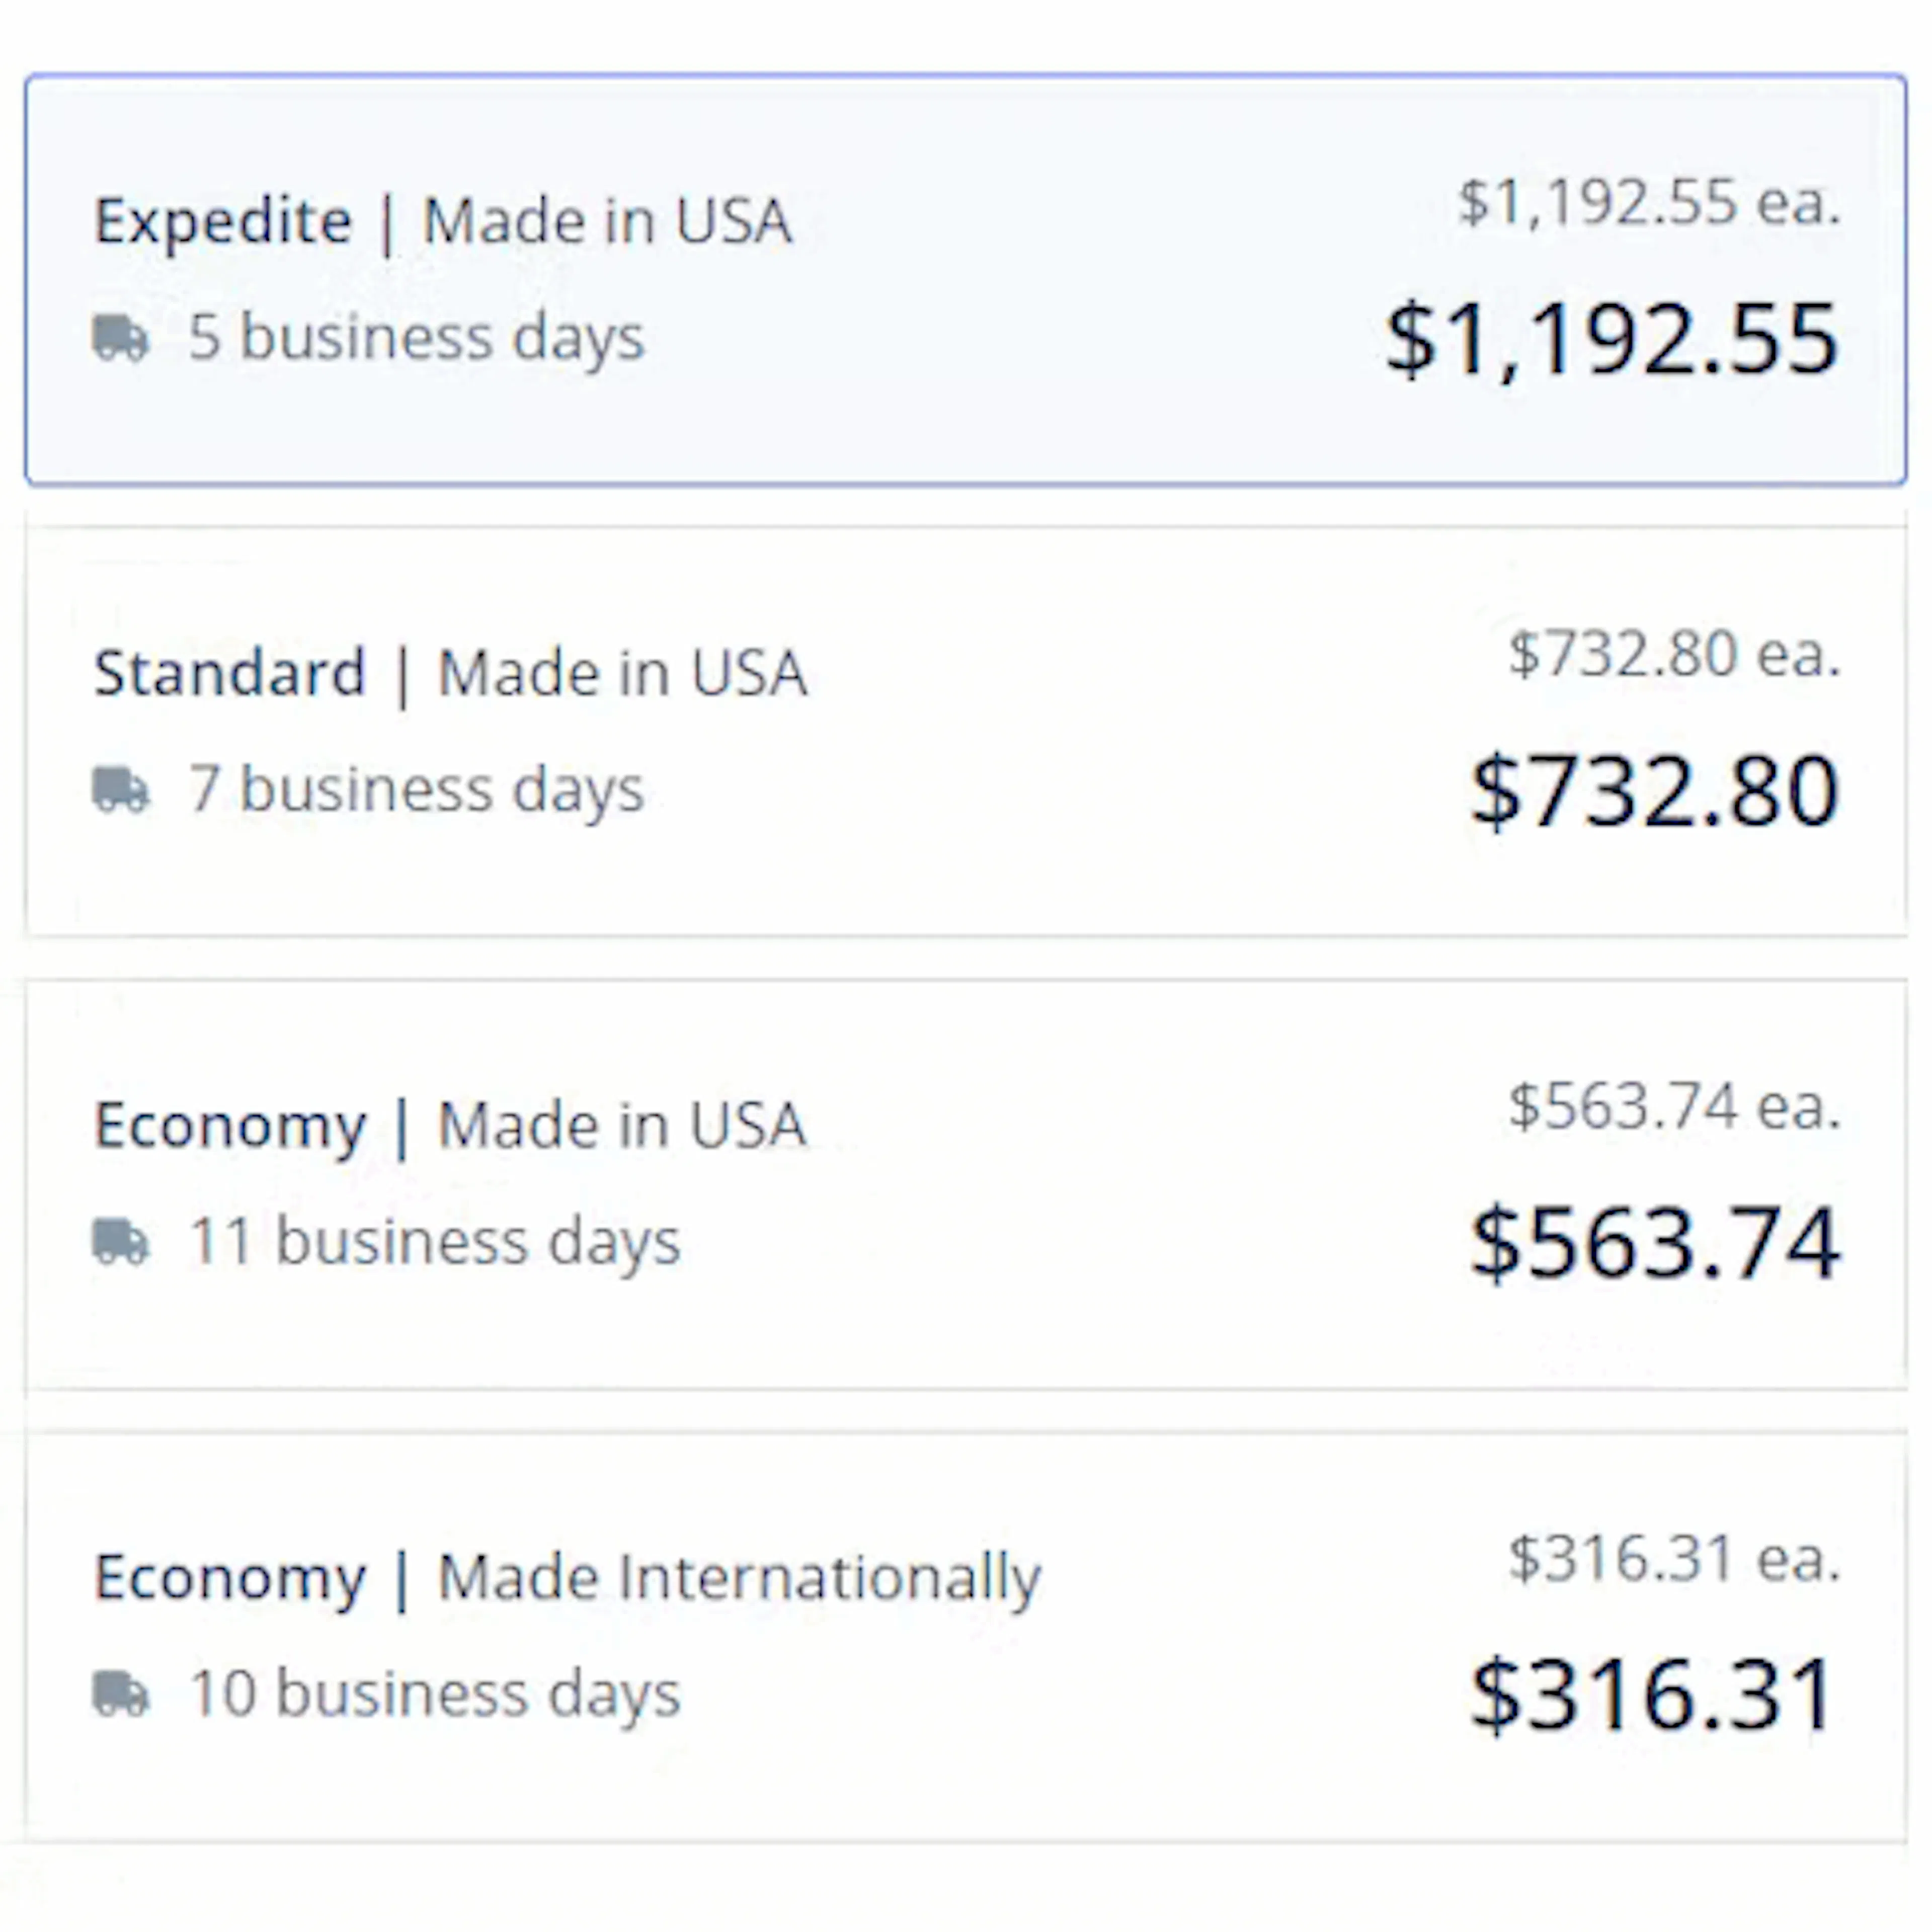Click the 7 business days lead time text

tap(417, 790)
